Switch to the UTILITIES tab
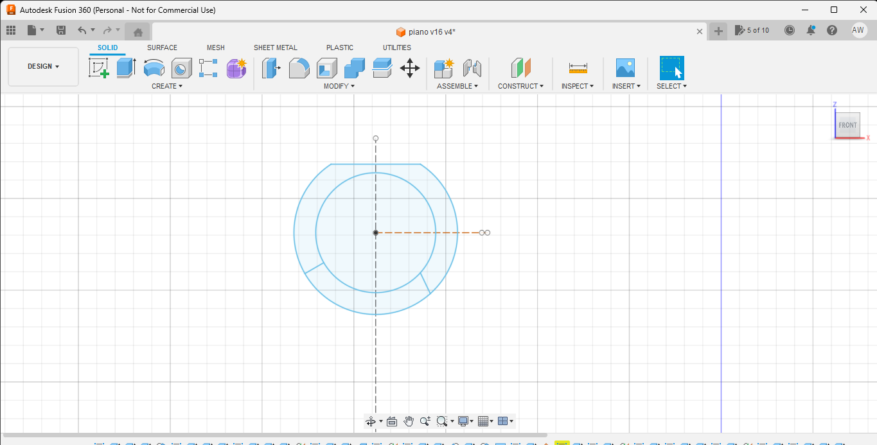Viewport: 877px width, 445px height. coord(397,48)
